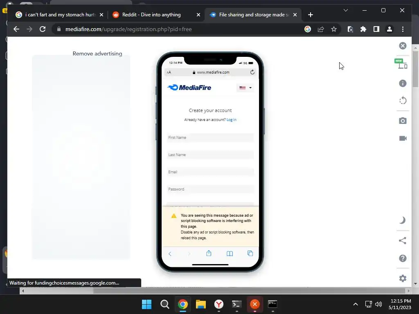
Task: Open Chrome profile avatar menu
Action: click(390, 29)
